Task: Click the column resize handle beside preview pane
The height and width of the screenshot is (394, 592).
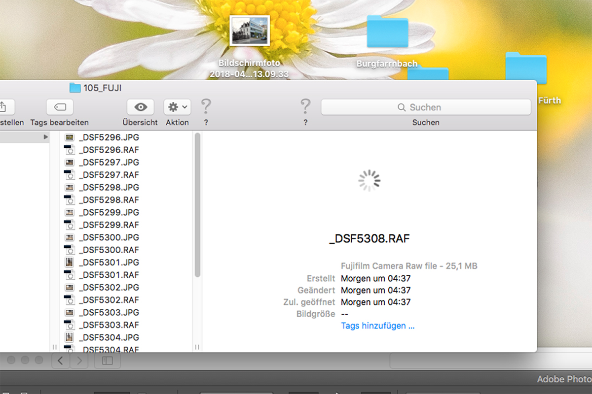Action: [197, 347]
